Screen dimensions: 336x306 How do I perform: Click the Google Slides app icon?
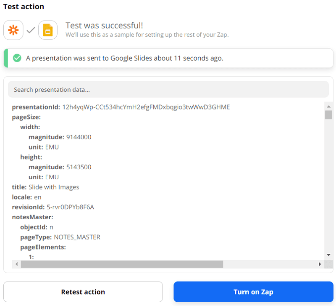tap(48, 30)
